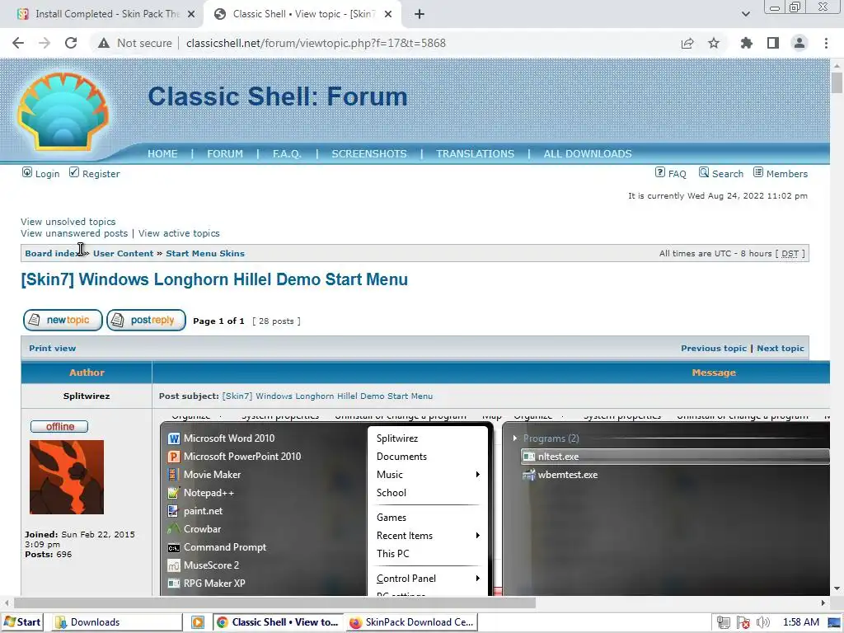Click the security flag tray icon
The width and height of the screenshot is (844, 633).
[x=743, y=622]
